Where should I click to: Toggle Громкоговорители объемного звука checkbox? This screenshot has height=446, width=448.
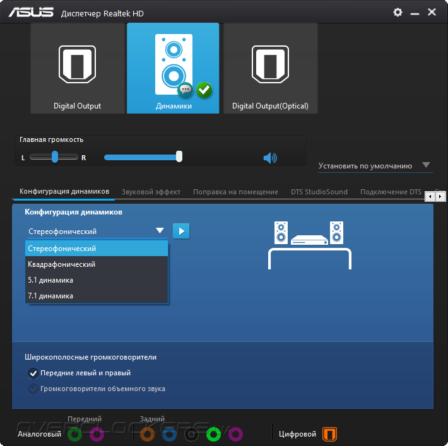pyautogui.click(x=33, y=389)
